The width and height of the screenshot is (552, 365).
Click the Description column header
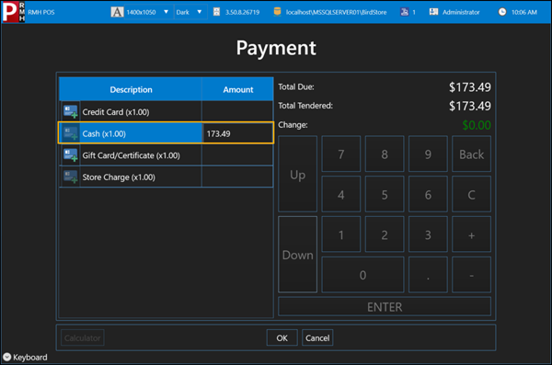(131, 89)
